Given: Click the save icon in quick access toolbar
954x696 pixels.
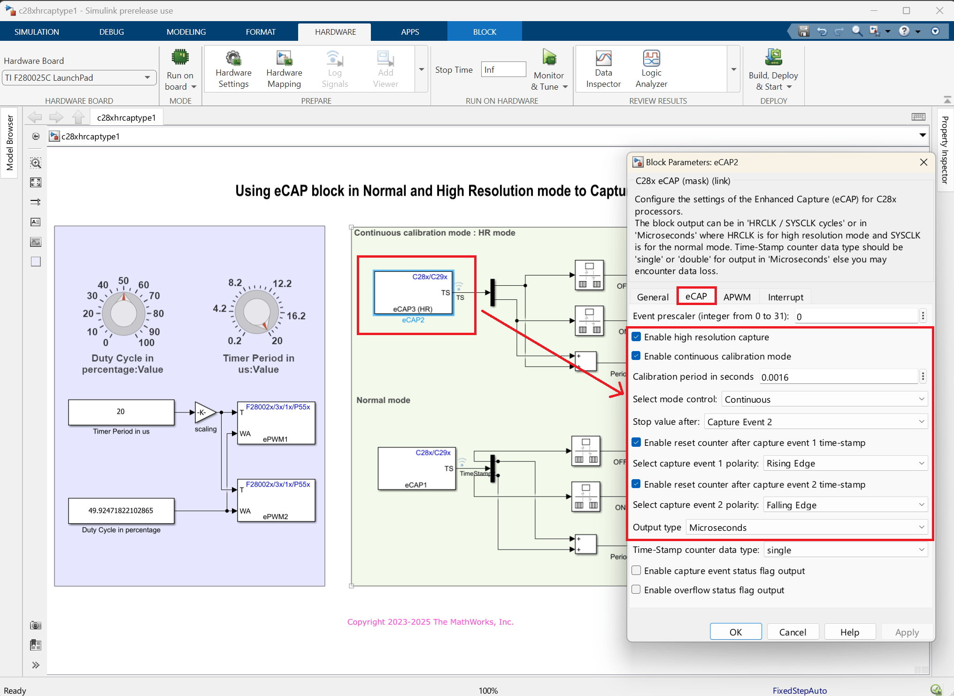Looking at the screenshot, I should 804,31.
